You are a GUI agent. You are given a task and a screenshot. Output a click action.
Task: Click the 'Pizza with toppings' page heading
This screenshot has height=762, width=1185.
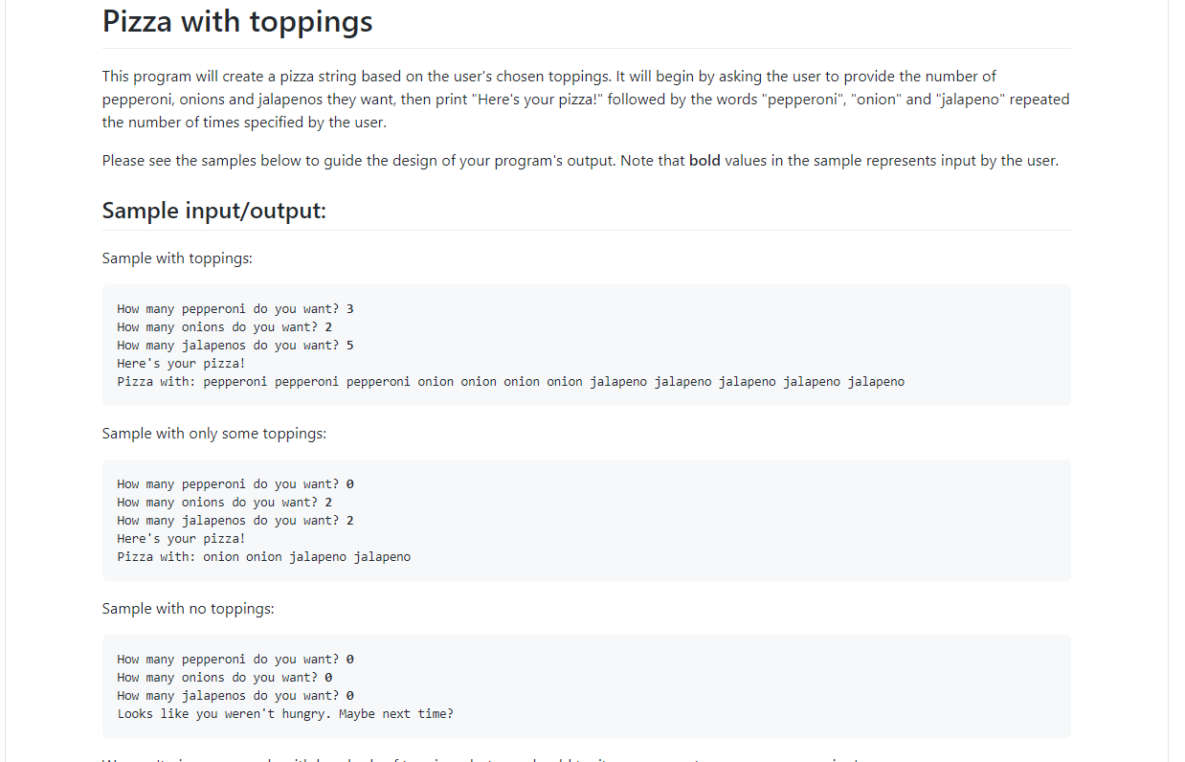[236, 20]
